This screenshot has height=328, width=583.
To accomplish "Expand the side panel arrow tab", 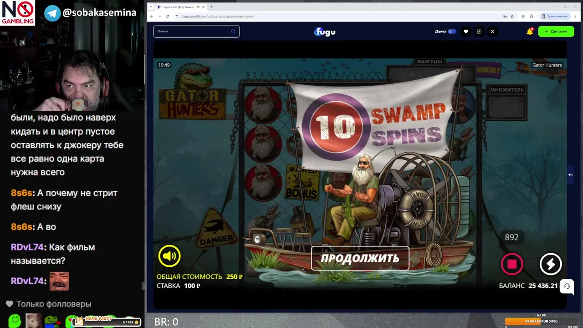I will click(570, 174).
